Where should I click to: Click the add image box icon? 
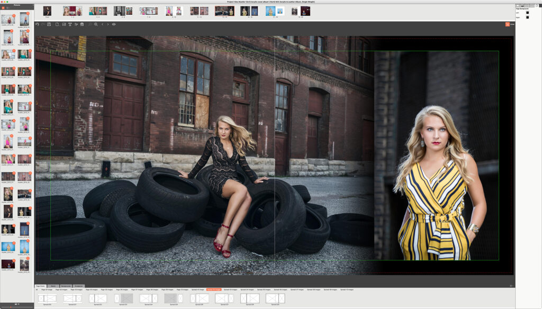(x=64, y=24)
